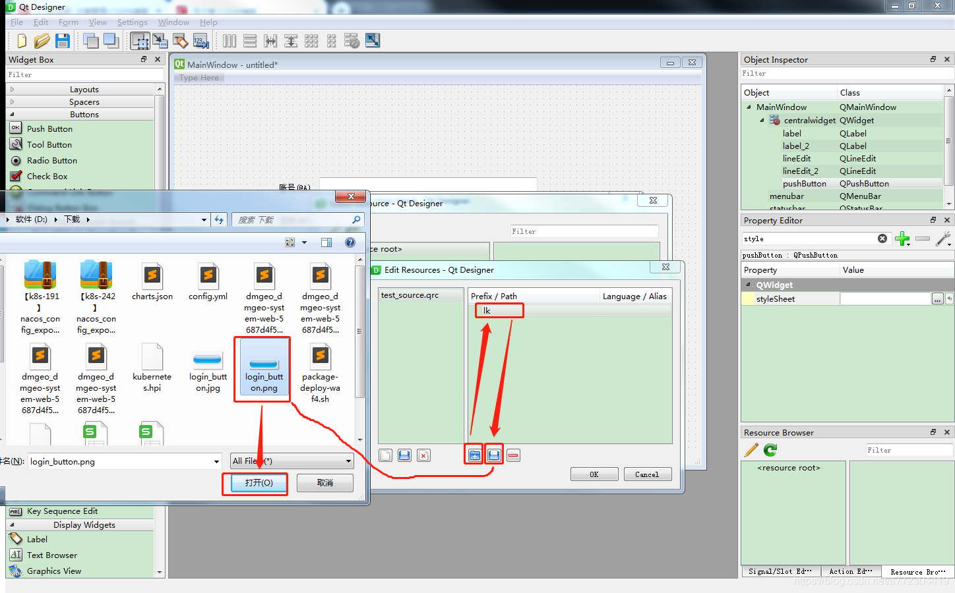Image resolution: width=955 pixels, height=593 pixels.
Task: Click Open Resource File icon in Edit Resources
Action: pyautogui.click(x=405, y=455)
